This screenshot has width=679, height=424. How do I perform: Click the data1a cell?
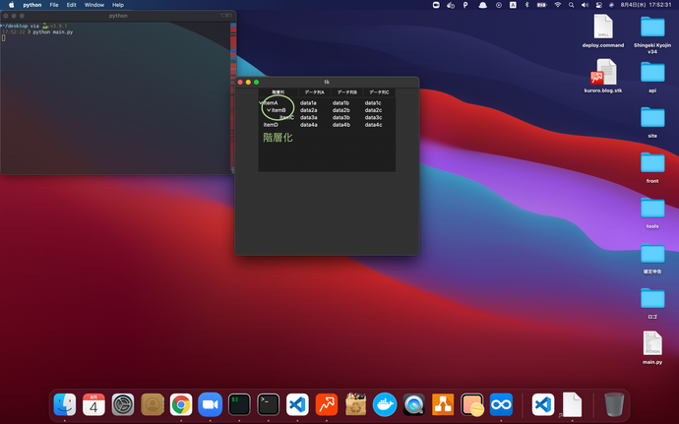(308, 103)
